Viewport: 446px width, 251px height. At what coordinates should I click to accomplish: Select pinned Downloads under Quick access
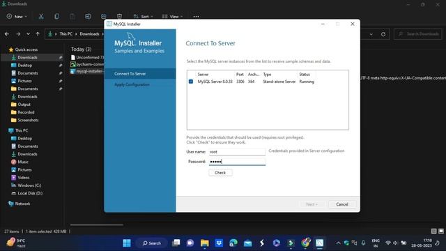(x=27, y=57)
